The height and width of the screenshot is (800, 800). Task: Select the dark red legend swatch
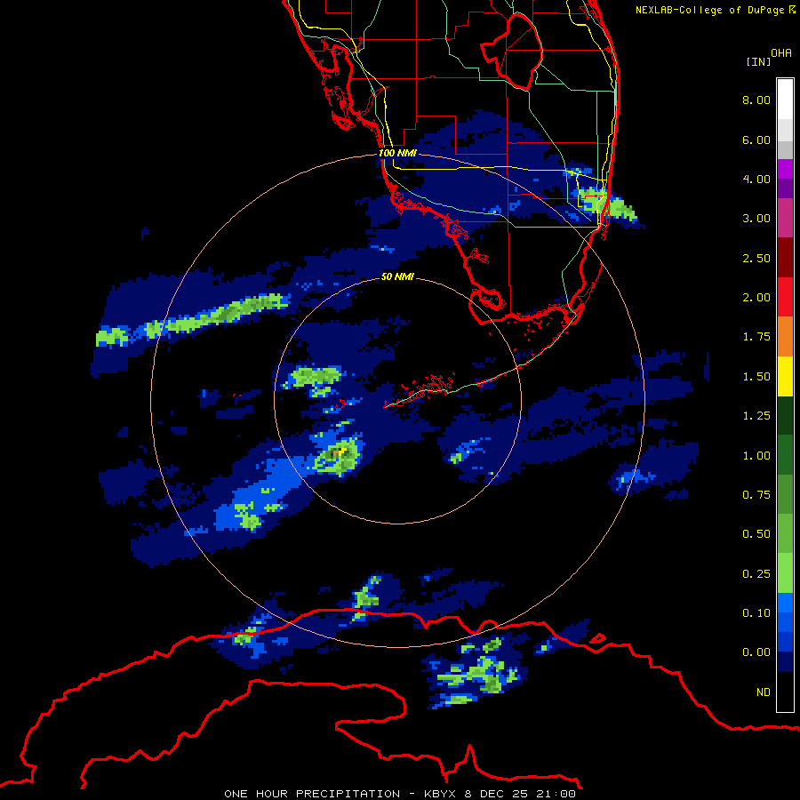pyautogui.click(x=785, y=258)
